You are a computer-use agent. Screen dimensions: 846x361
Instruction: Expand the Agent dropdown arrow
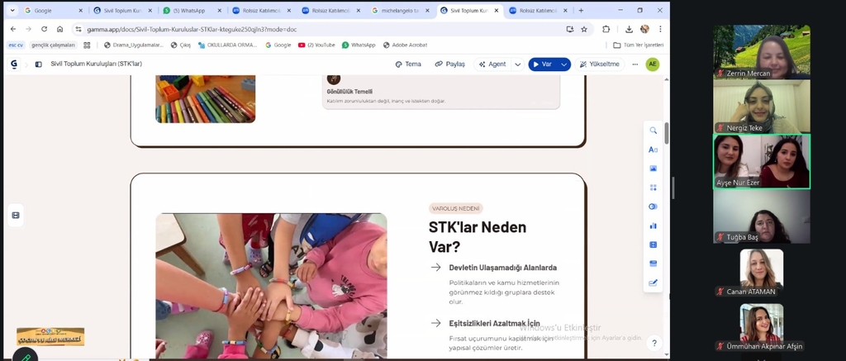point(518,64)
